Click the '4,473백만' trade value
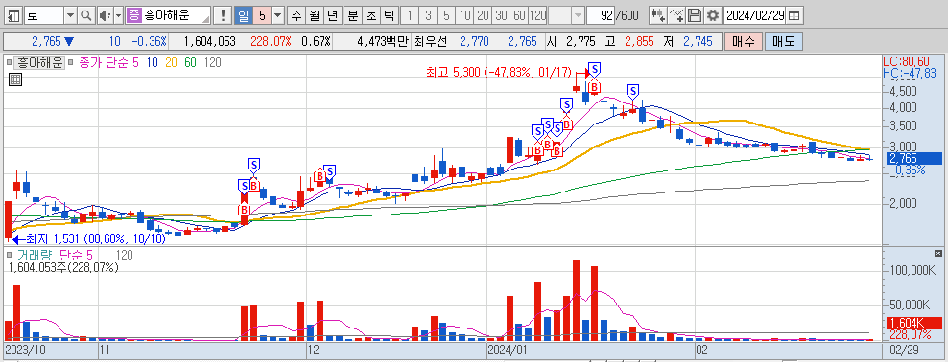 click(383, 41)
